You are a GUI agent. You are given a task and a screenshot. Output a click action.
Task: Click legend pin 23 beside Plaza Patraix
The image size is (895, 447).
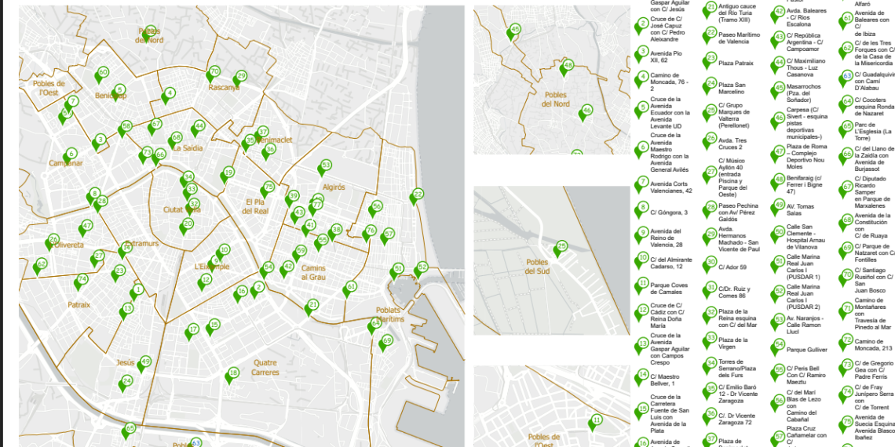[710, 60]
